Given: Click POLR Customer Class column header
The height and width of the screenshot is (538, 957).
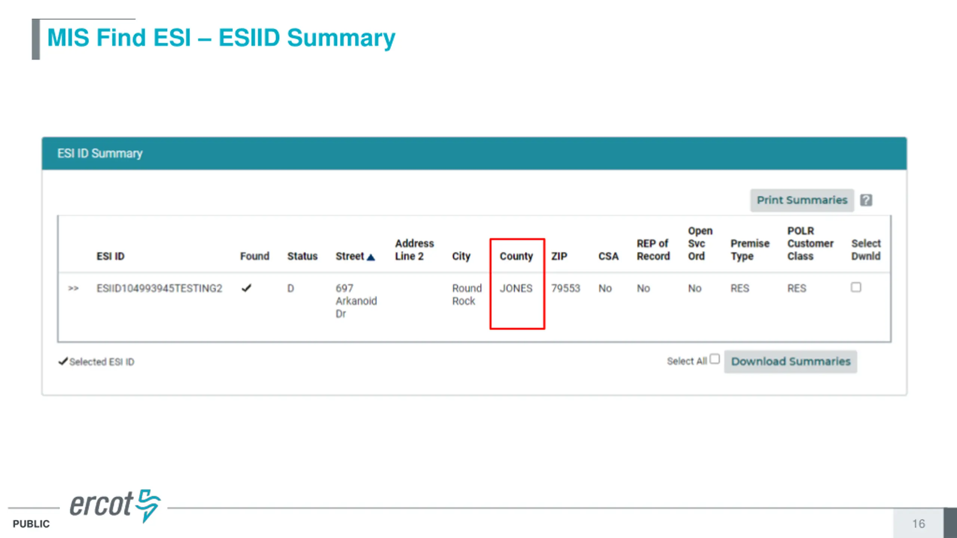Looking at the screenshot, I should click(810, 244).
